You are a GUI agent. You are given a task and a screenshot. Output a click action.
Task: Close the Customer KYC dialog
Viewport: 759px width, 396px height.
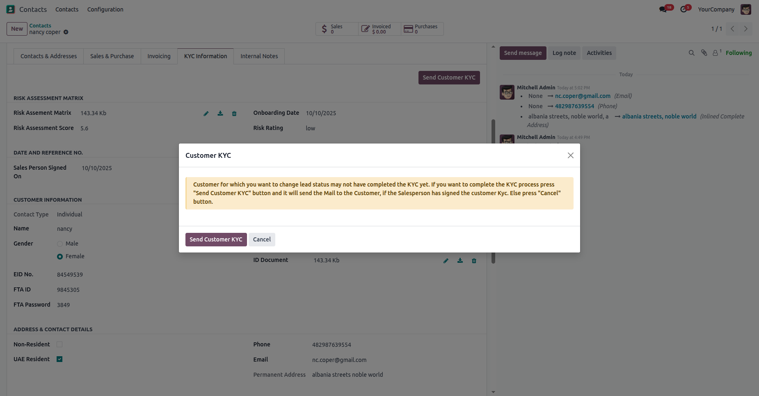[570, 155]
